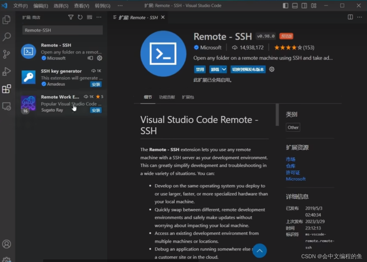
Task: Toggle secondary side bar layout icon
Action: point(304,6)
